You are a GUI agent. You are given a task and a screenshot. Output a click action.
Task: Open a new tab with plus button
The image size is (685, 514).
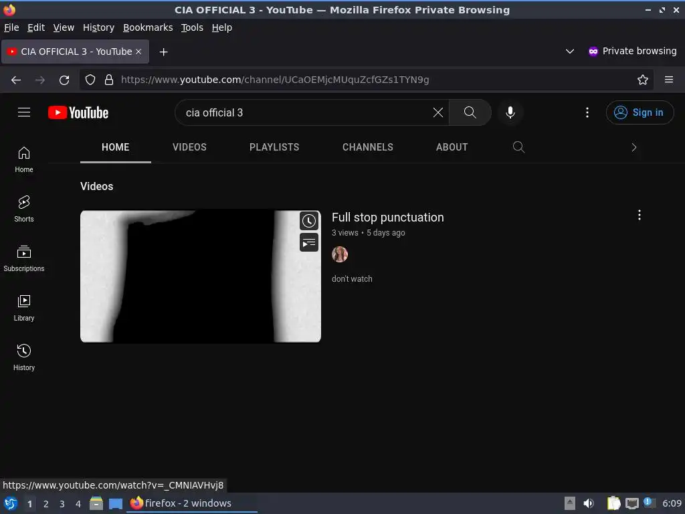point(163,52)
